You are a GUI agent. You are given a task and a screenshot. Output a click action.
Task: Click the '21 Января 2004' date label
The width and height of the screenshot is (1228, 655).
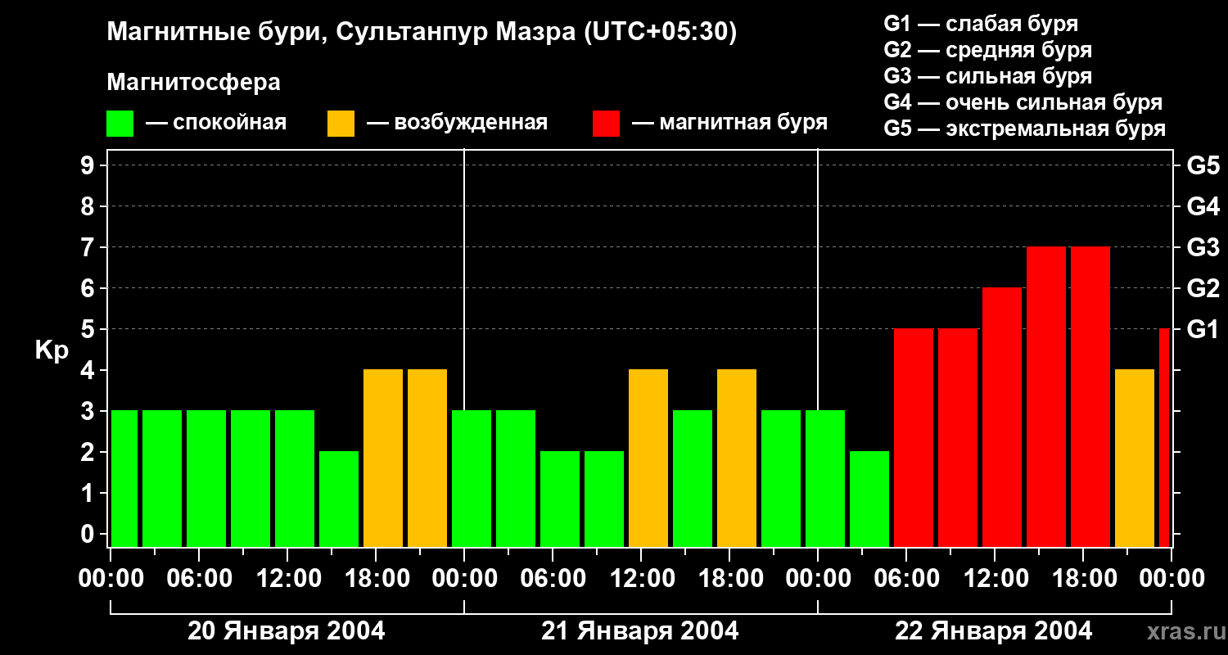pyautogui.click(x=640, y=631)
